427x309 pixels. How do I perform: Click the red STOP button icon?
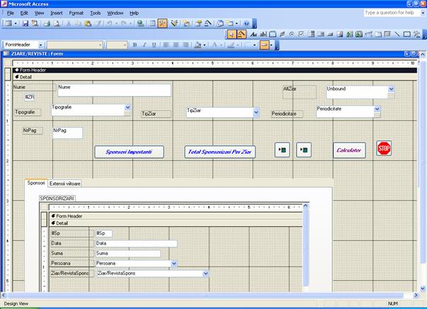384,148
